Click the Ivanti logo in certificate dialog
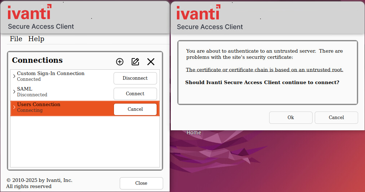The height and width of the screenshot is (192, 365). (199, 12)
